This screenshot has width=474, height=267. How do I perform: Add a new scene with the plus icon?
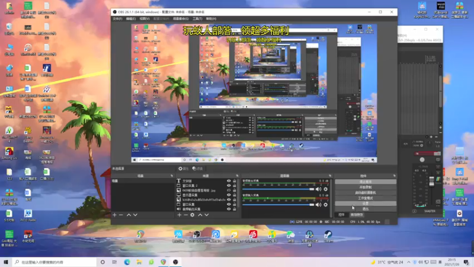(x=114, y=215)
